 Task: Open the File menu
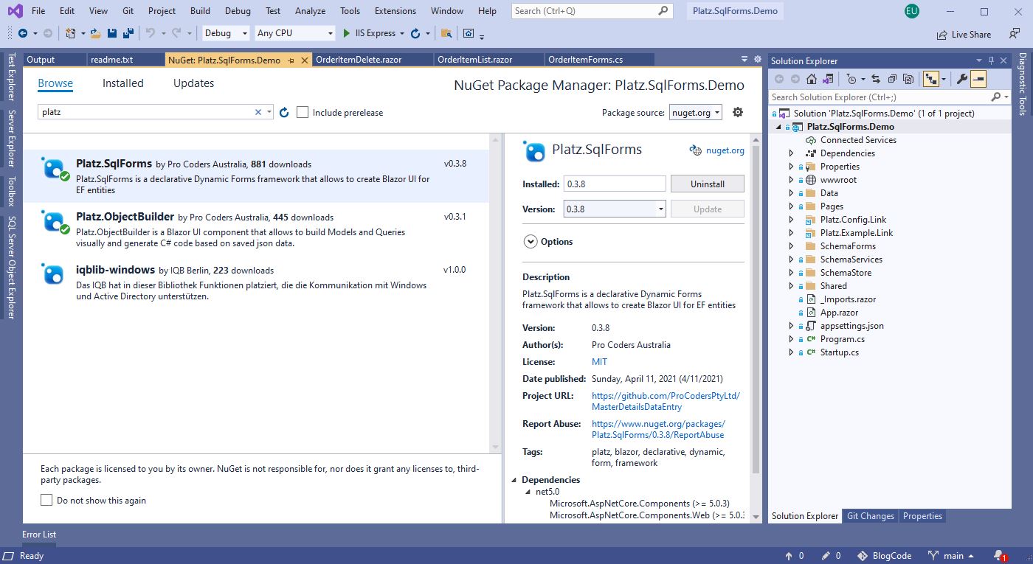38,11
